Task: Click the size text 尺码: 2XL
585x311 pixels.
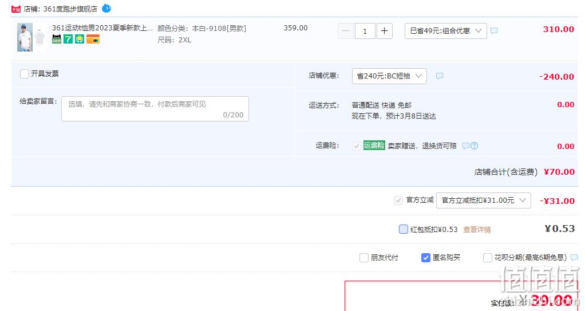Action: pyautogui.click(x=174, y=40)
